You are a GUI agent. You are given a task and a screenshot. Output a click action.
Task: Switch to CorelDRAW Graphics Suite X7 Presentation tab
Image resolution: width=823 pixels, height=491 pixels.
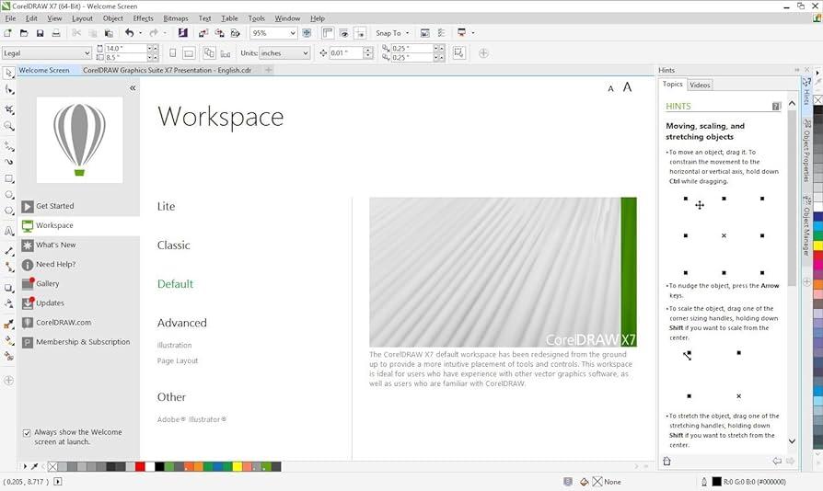[167, 70]
